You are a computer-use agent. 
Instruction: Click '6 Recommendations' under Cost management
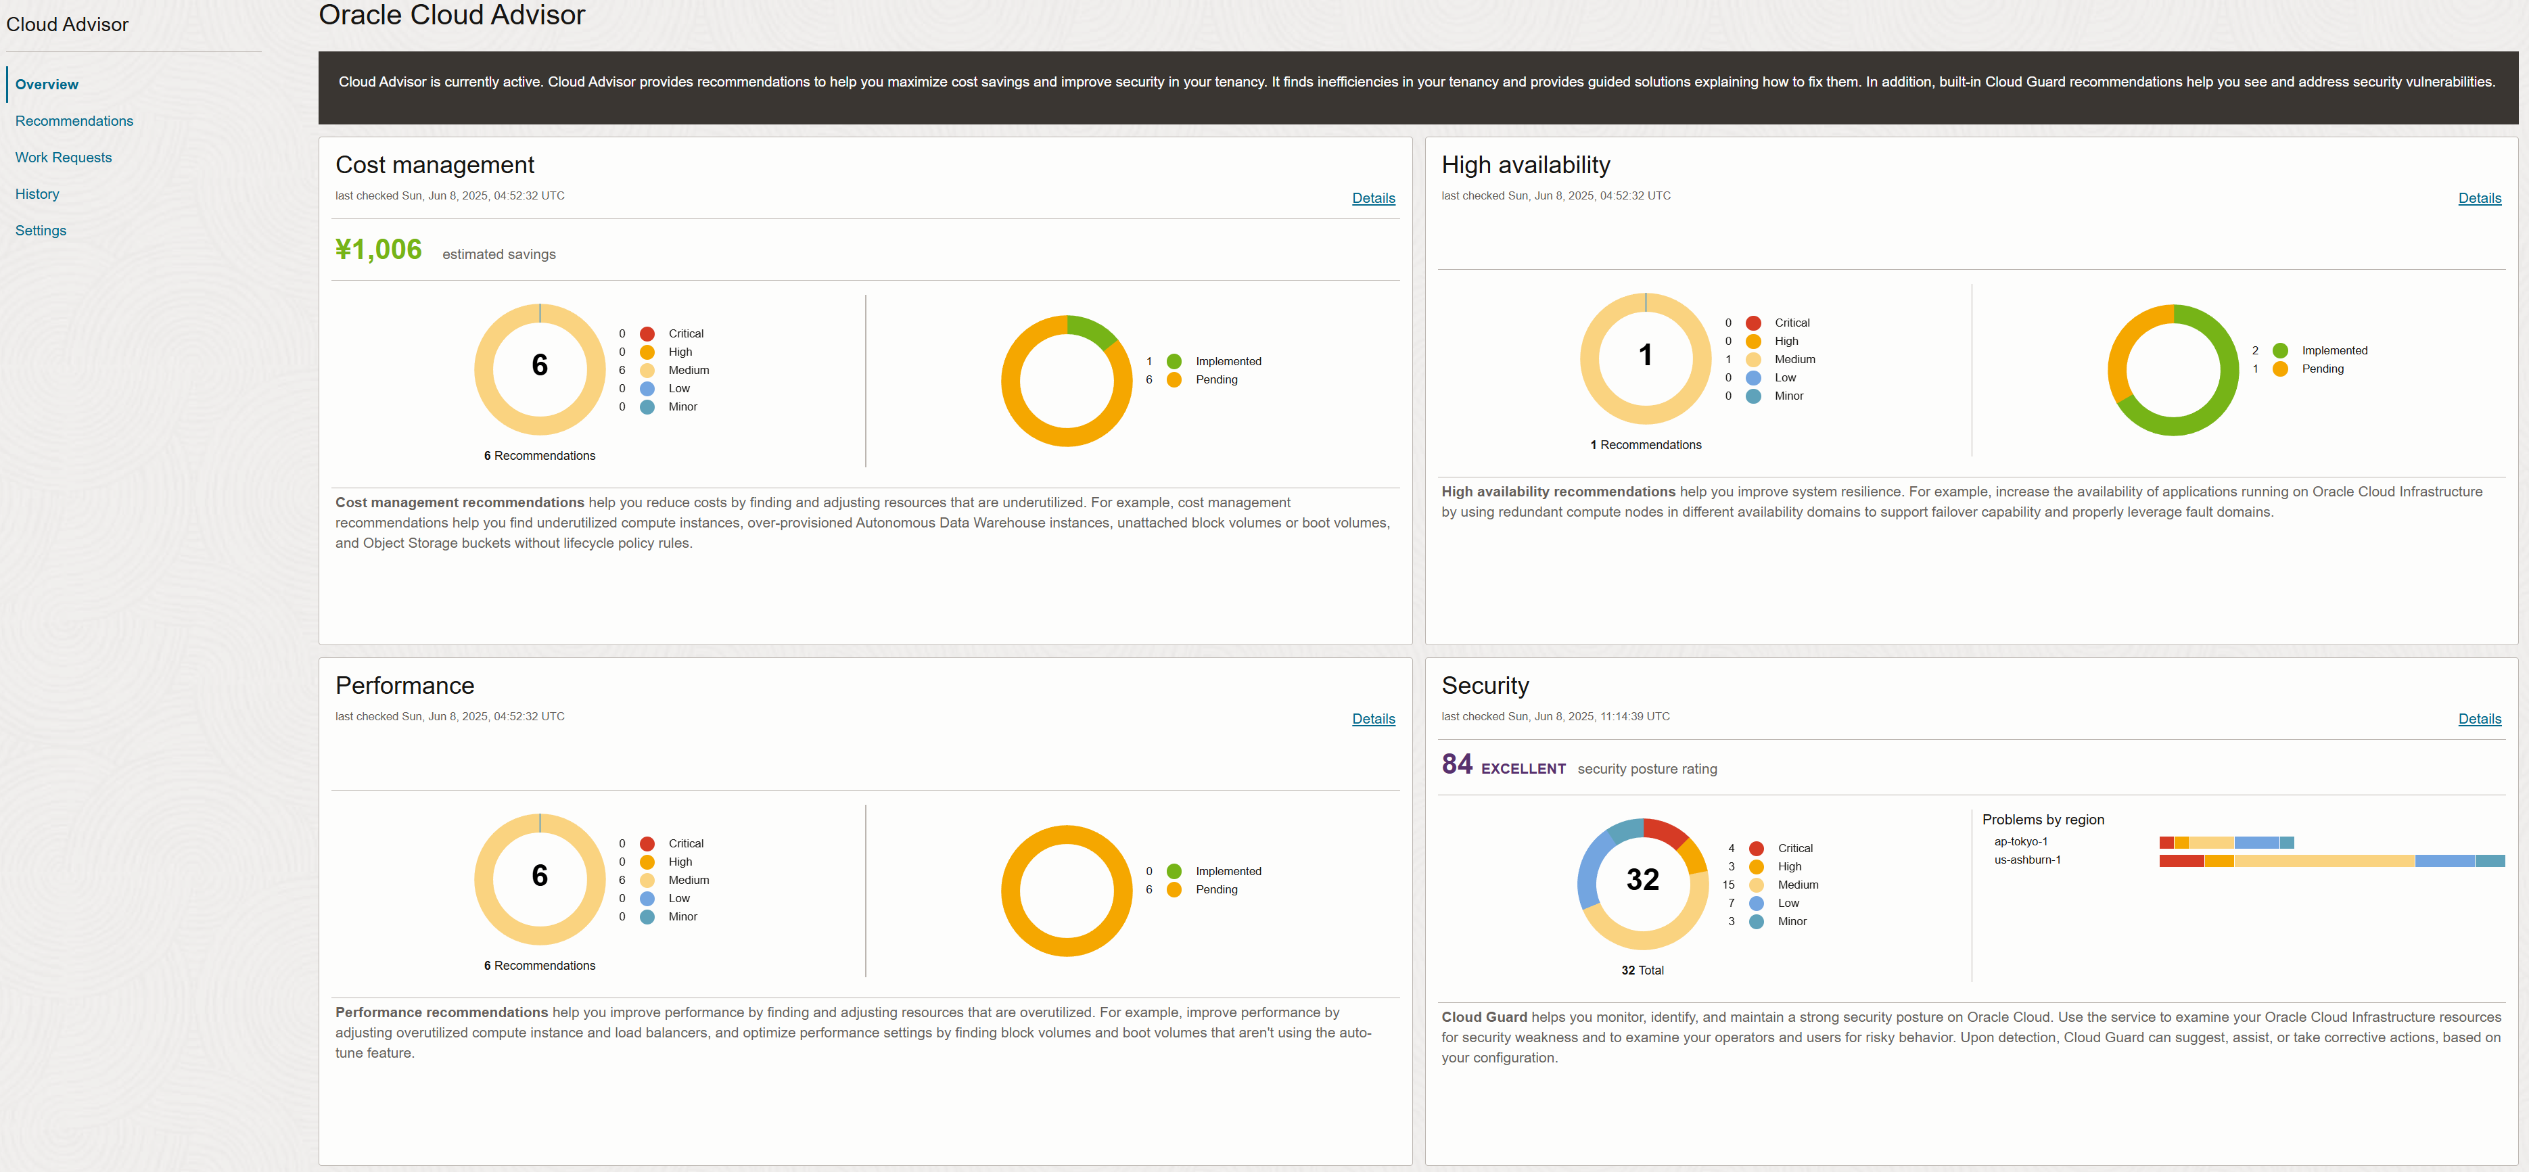pos(539,455)
